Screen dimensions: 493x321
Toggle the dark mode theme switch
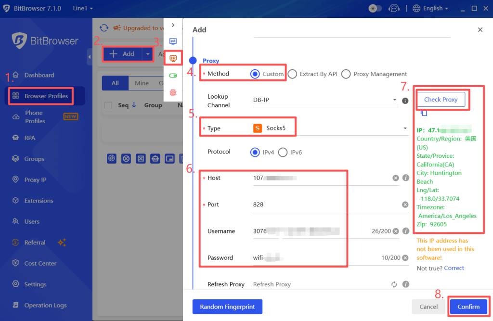tap(375, 8)
